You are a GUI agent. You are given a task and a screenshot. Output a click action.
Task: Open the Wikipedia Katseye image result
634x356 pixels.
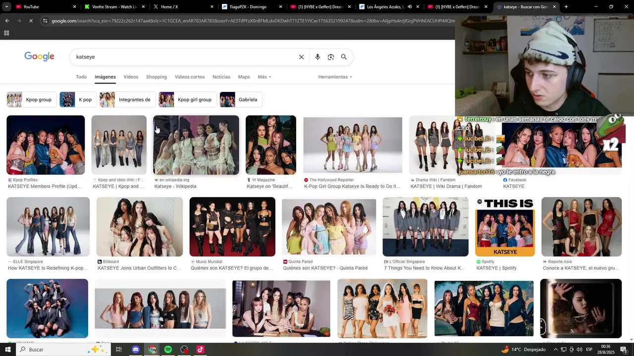(x=196, y=145)
